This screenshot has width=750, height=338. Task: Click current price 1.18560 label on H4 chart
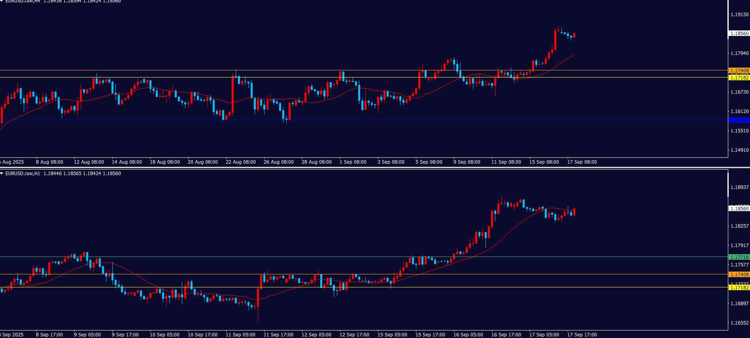[739, 34]
